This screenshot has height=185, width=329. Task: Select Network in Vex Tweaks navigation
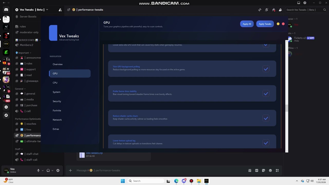tap(70, 120)
